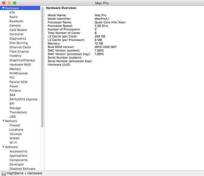204x176 pixels.
Task: Select Fibre Channel entry
Action: tap(19, 52)
